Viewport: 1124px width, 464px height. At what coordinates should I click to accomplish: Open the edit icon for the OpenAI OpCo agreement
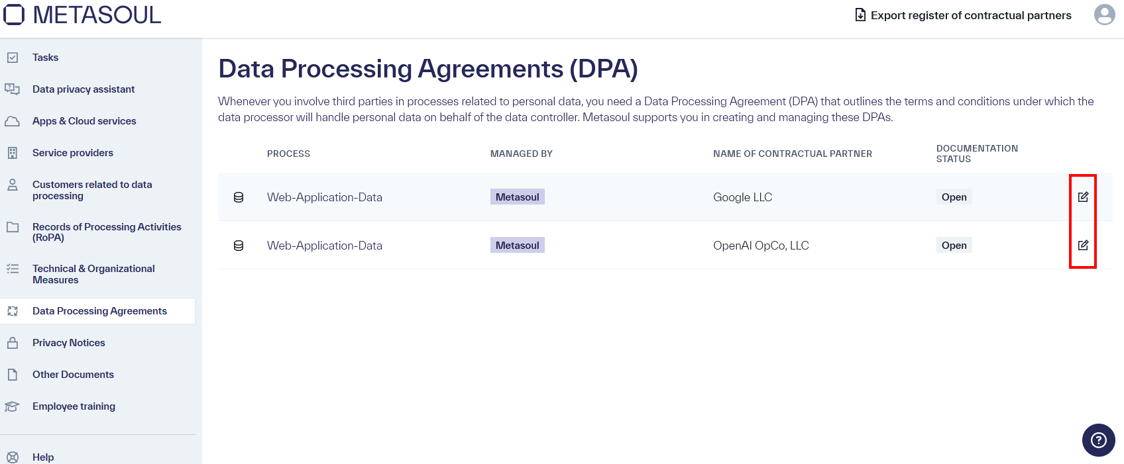[1083, 245]
